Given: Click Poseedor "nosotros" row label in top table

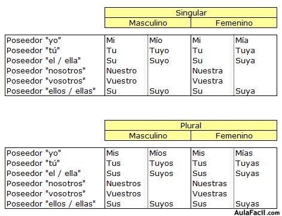Looking at the screenshot, I should coord(46,71).
